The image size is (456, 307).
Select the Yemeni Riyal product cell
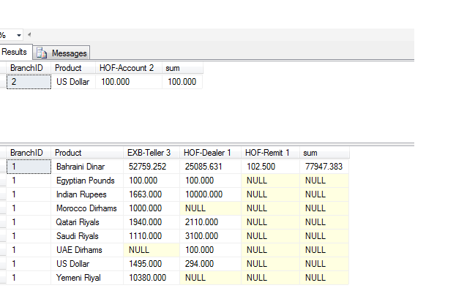click(x=87, y=278)
